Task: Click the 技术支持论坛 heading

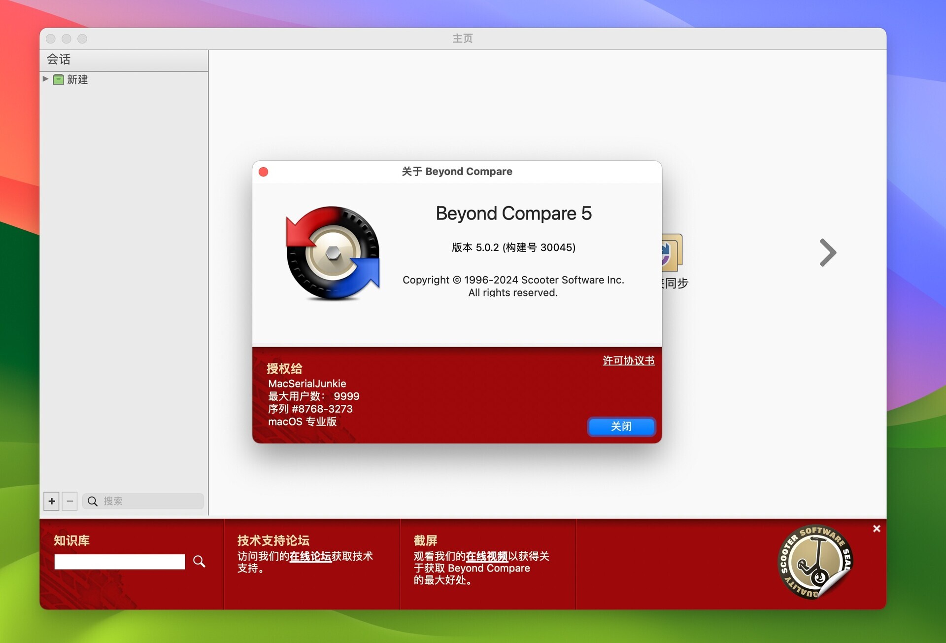Action: [273, 540]
